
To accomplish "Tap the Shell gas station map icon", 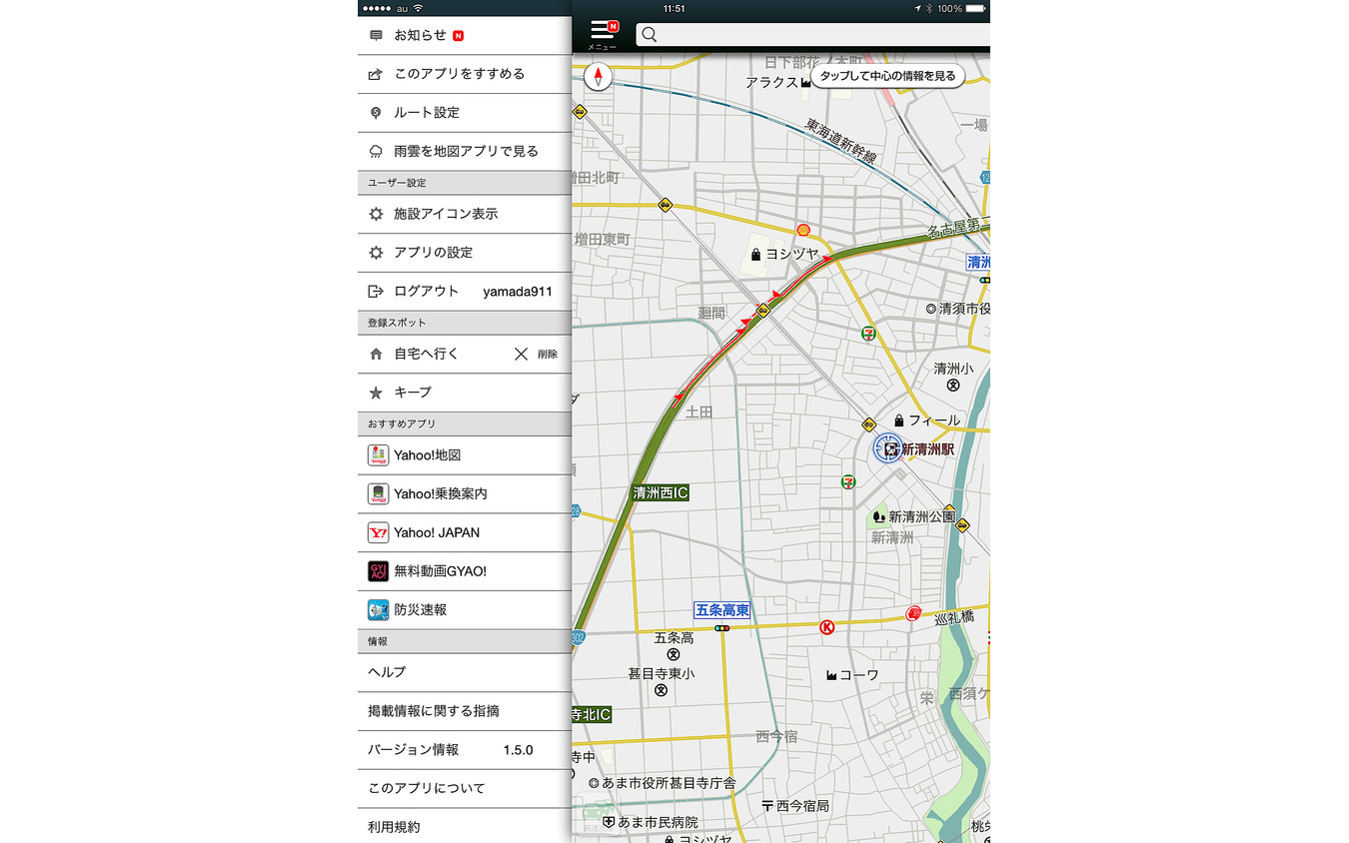I will [802, 230].
